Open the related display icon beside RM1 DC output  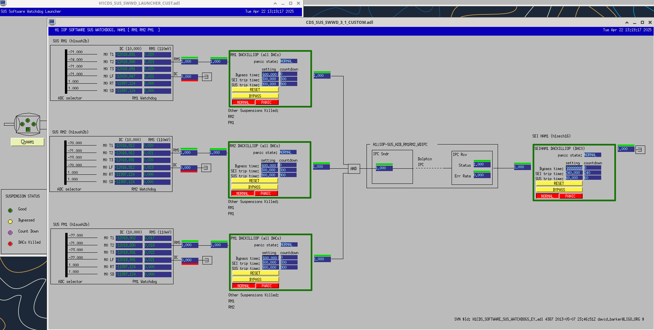[206, 77]
